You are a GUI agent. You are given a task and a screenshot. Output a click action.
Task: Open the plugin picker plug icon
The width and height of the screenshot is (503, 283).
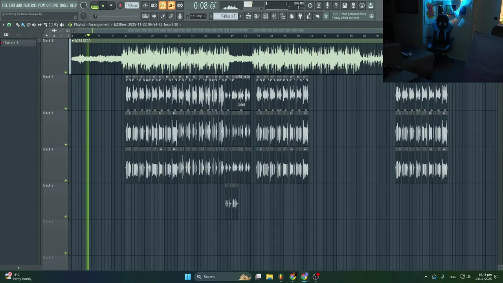tap(300, 16)
